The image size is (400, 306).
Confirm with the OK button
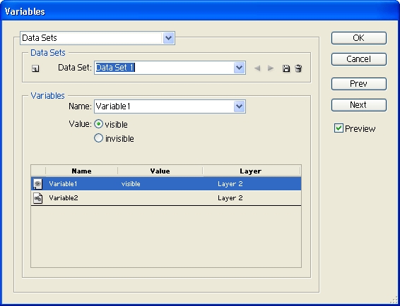tap(359, 38)
